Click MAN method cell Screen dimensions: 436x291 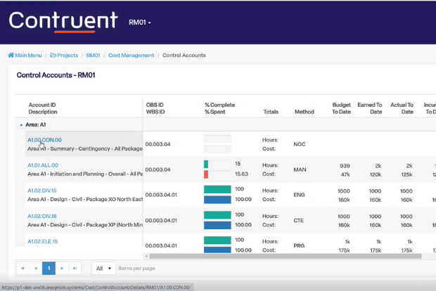point(300,169)
